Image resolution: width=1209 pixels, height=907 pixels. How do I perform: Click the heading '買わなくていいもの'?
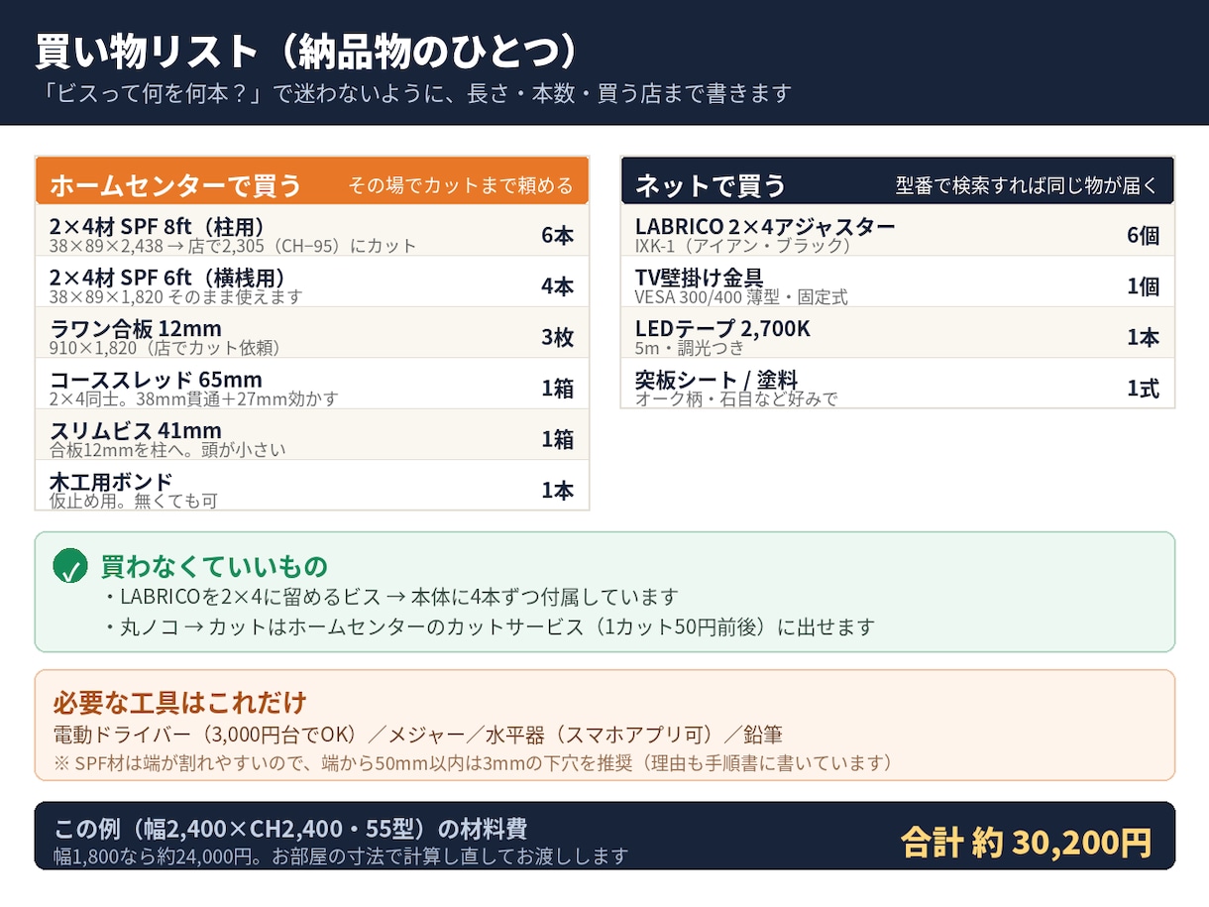pyautogui.click(x=214, y=567)
